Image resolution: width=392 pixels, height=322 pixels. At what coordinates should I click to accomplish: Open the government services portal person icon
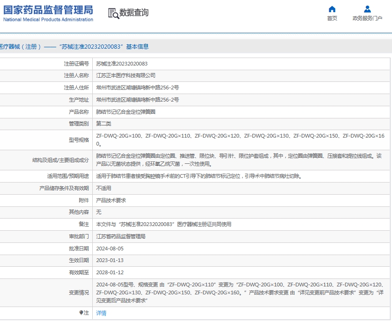pos(367,9)
